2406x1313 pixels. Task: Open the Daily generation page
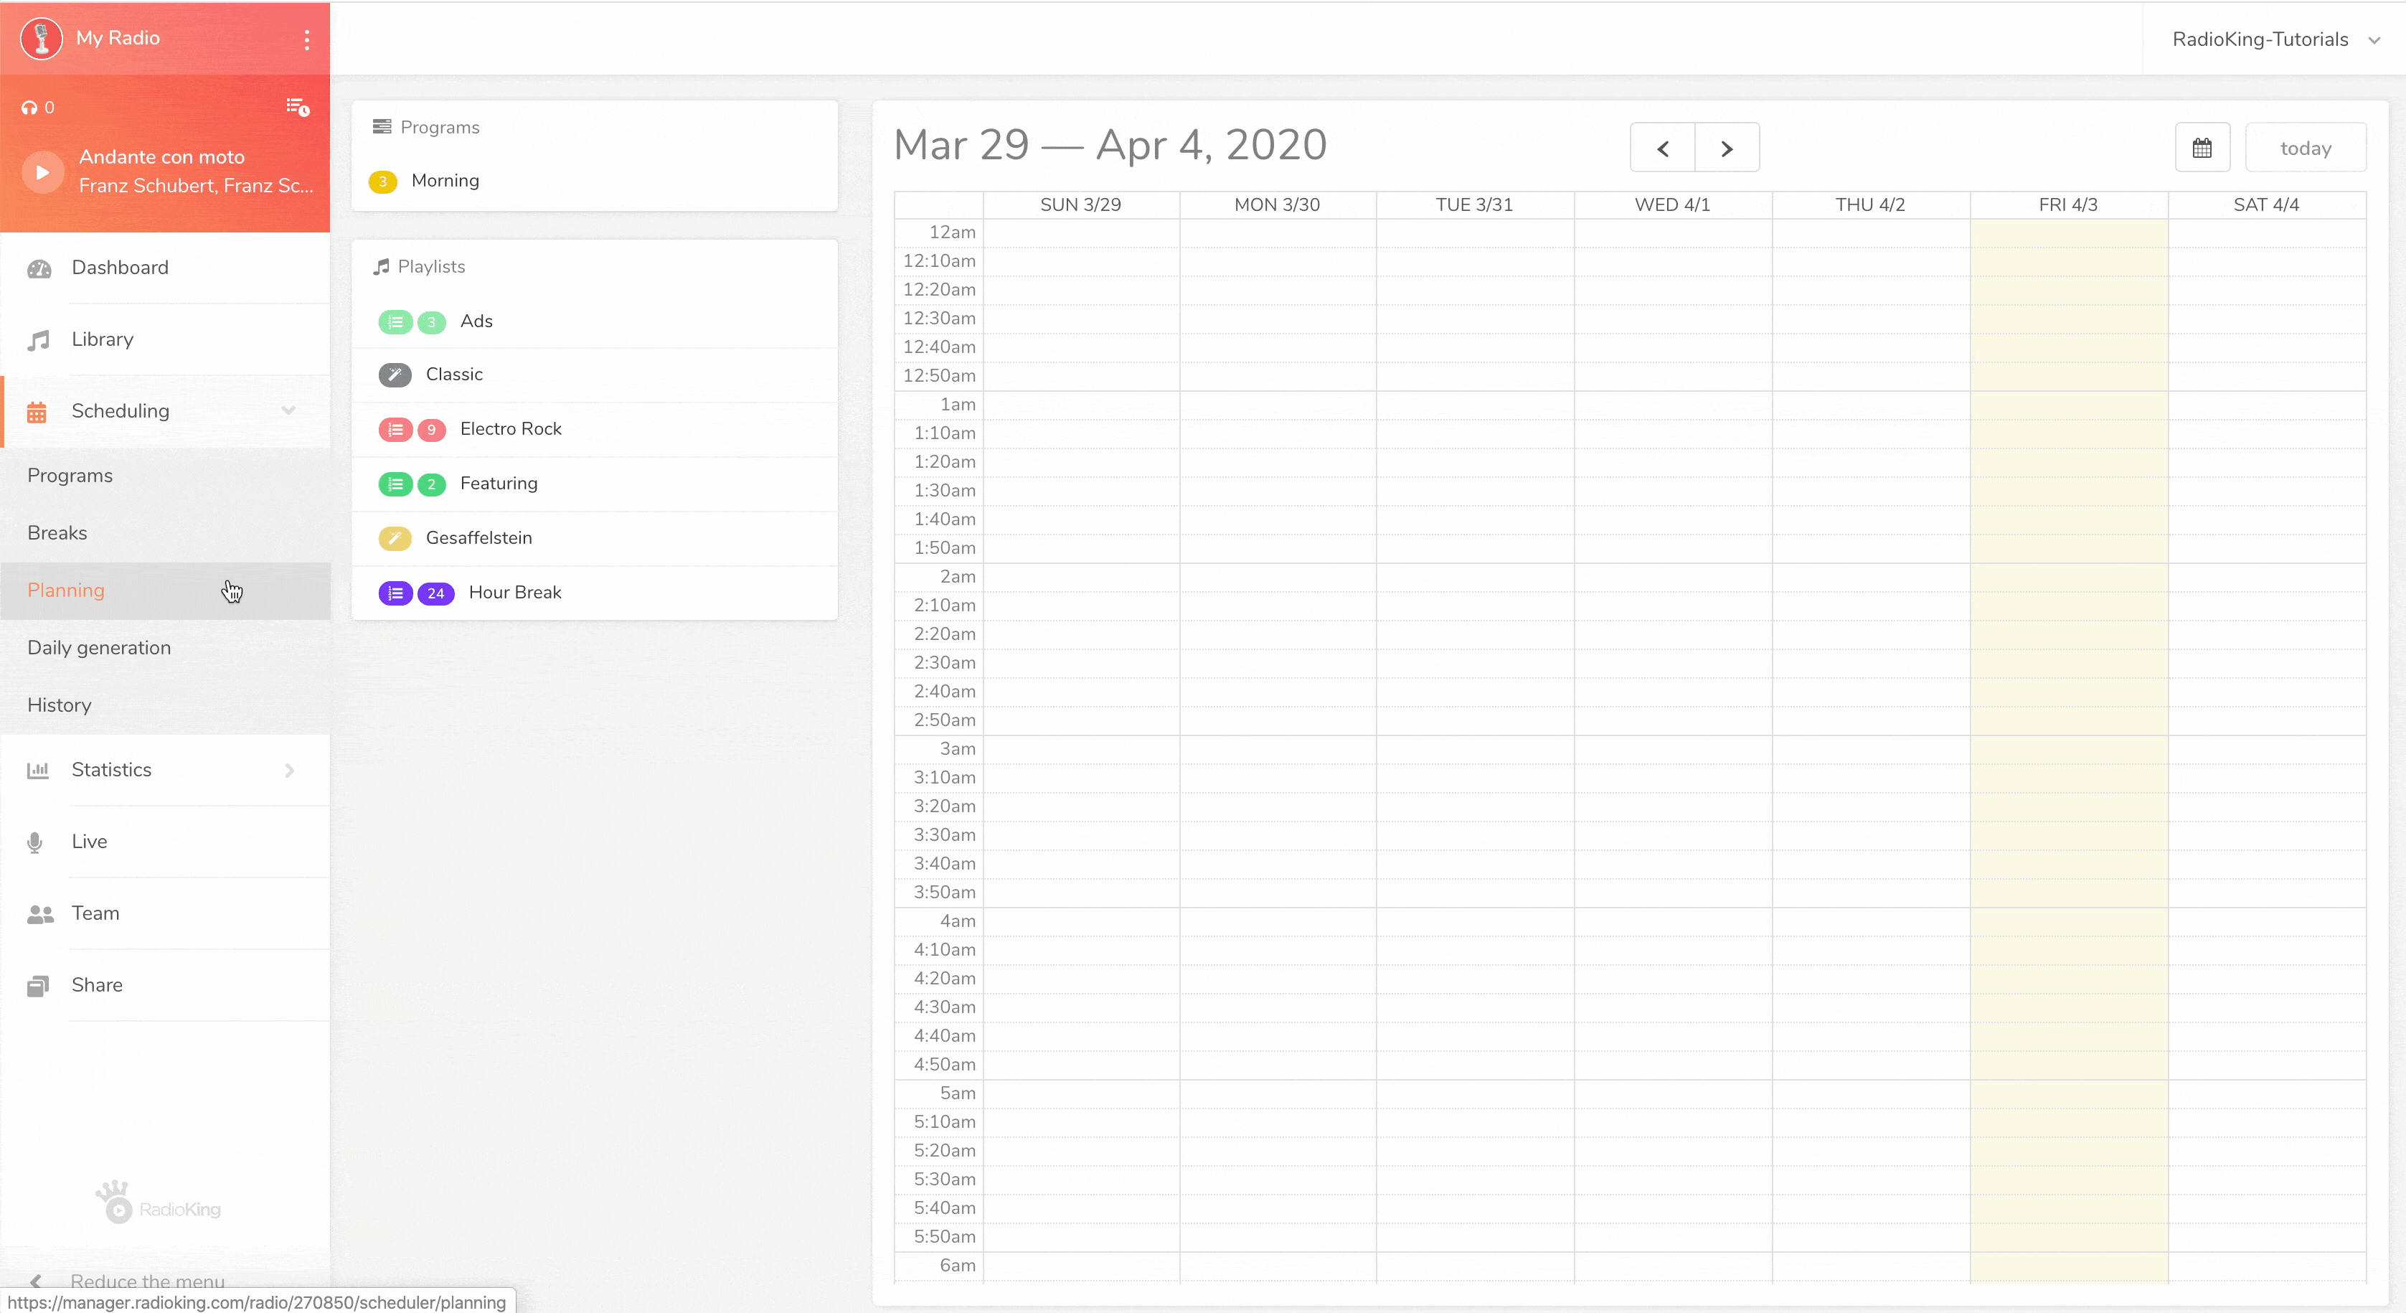coord(99,647)
